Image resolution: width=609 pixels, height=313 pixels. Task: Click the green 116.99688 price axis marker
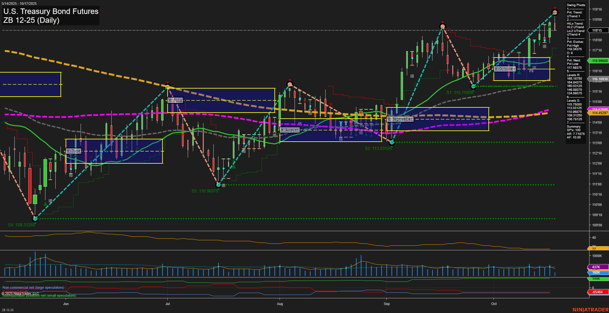click(x=599, y=61)
